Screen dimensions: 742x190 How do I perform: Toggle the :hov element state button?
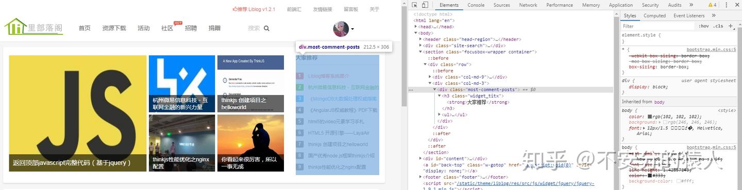[x=703, y=26]
